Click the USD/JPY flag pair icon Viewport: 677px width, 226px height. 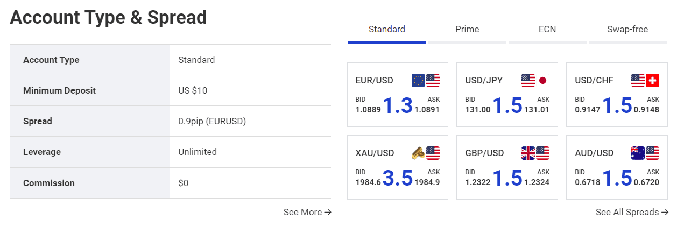point(535,81)
